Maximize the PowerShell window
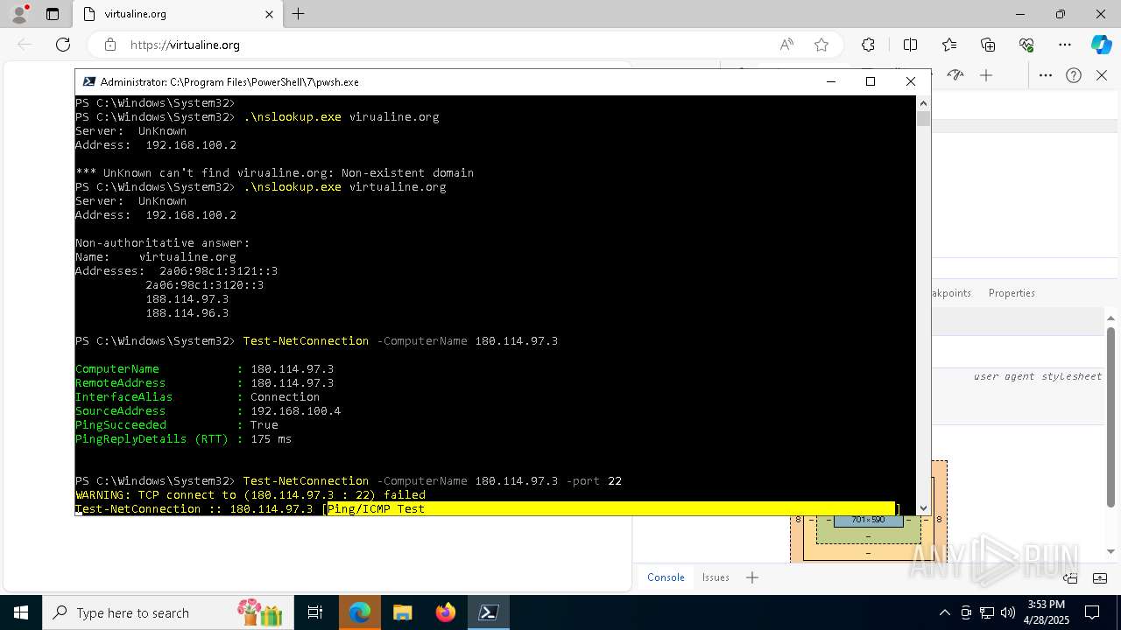The image size is (1121, 630). point(871,81)
